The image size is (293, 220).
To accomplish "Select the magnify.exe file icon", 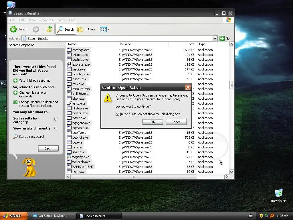I will pyautogui.click(x=69, y=157).
